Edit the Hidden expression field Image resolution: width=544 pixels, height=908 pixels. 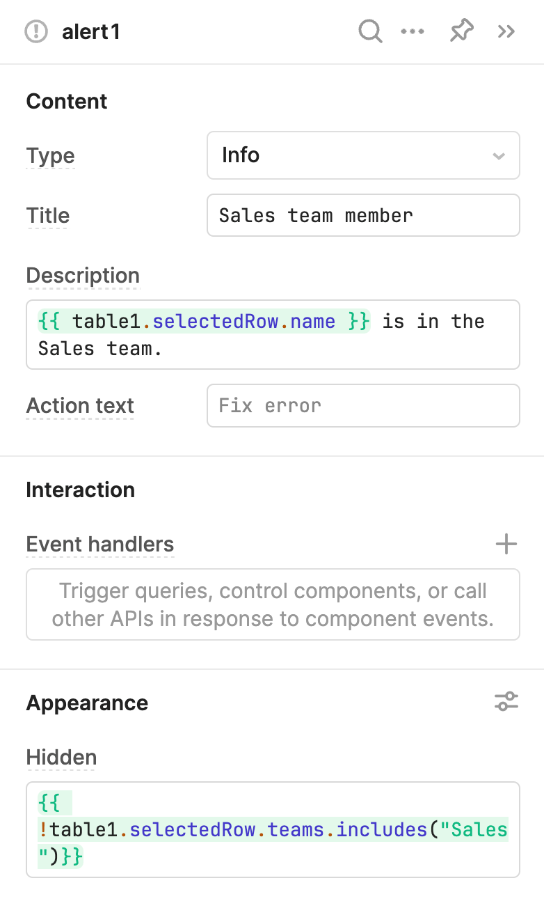pos(273,829)
